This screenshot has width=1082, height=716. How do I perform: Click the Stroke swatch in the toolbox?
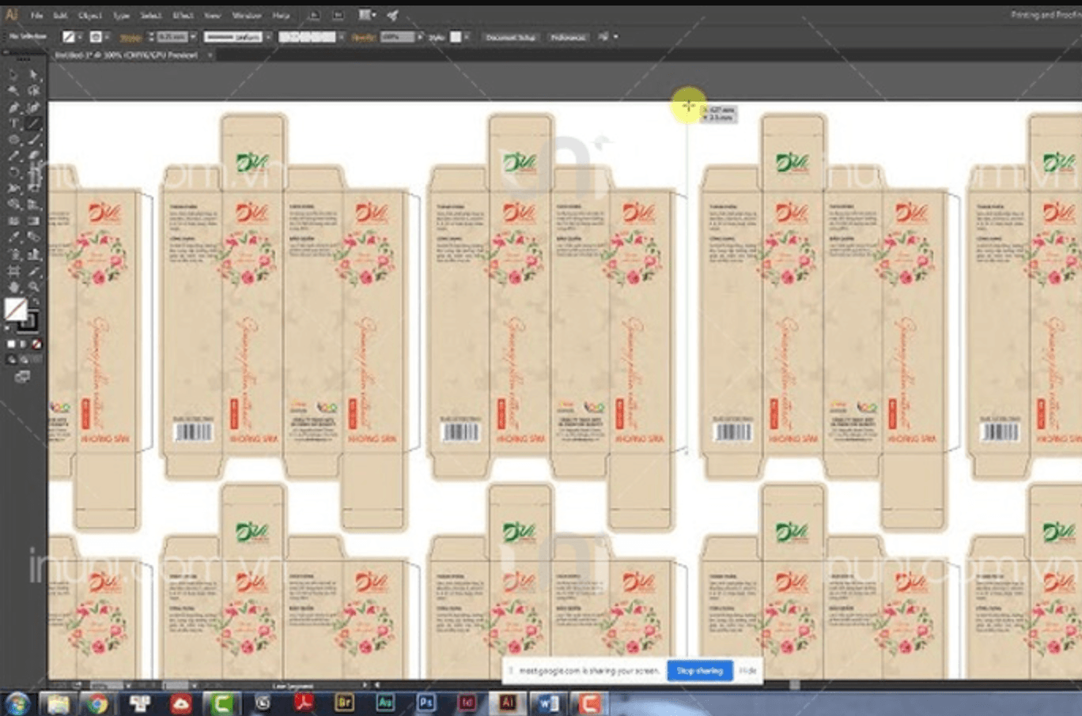pyautogui.click(x=28, y=322)
